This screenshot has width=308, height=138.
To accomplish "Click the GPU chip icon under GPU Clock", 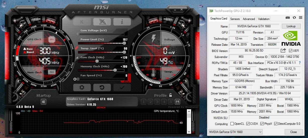I will point(52,39).
